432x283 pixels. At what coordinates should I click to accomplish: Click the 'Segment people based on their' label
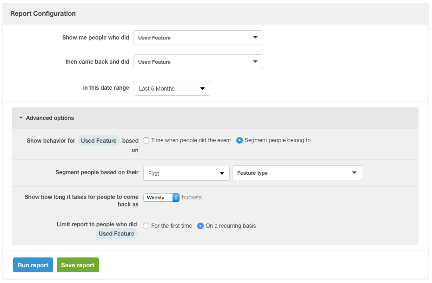(x=97, y=172)
